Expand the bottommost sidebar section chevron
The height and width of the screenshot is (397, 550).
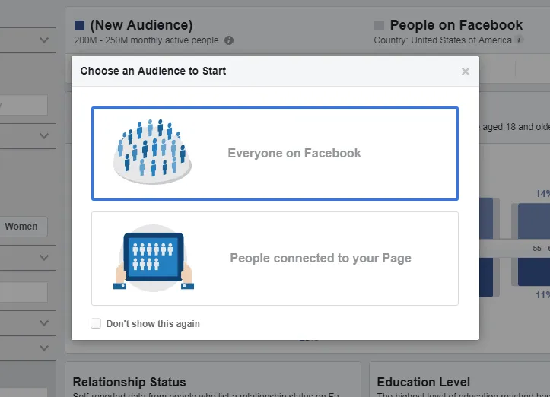[44, 348]
